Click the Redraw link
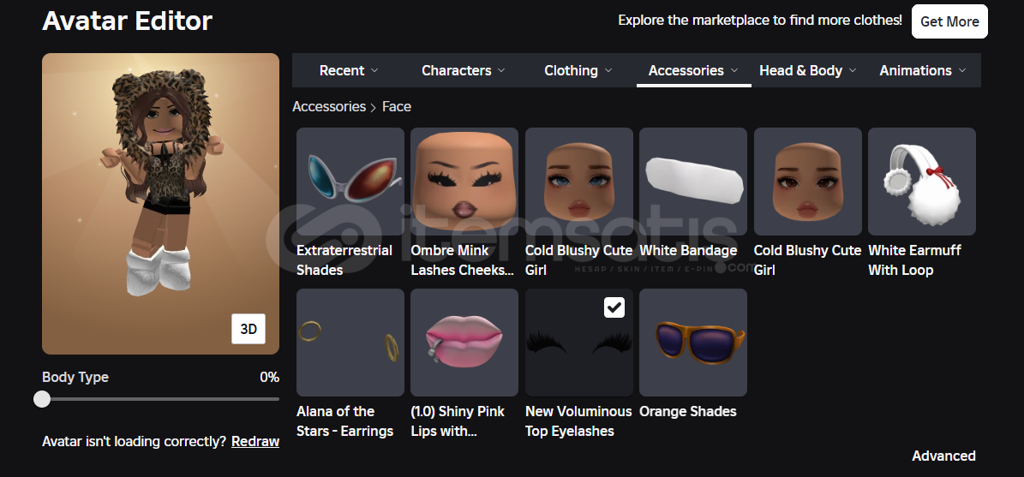 pos(255,442)
